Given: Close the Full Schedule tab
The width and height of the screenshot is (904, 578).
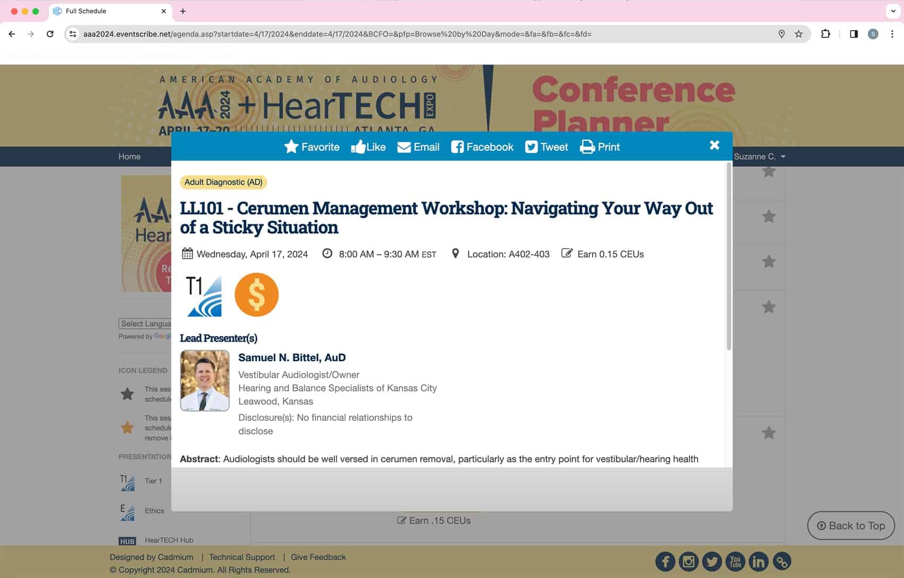Looking at the screenshot, I should tap(164, 11).
